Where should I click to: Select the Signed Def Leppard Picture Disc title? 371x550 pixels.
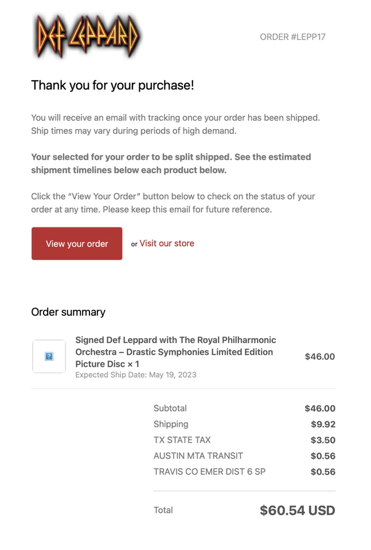(175, 352)
